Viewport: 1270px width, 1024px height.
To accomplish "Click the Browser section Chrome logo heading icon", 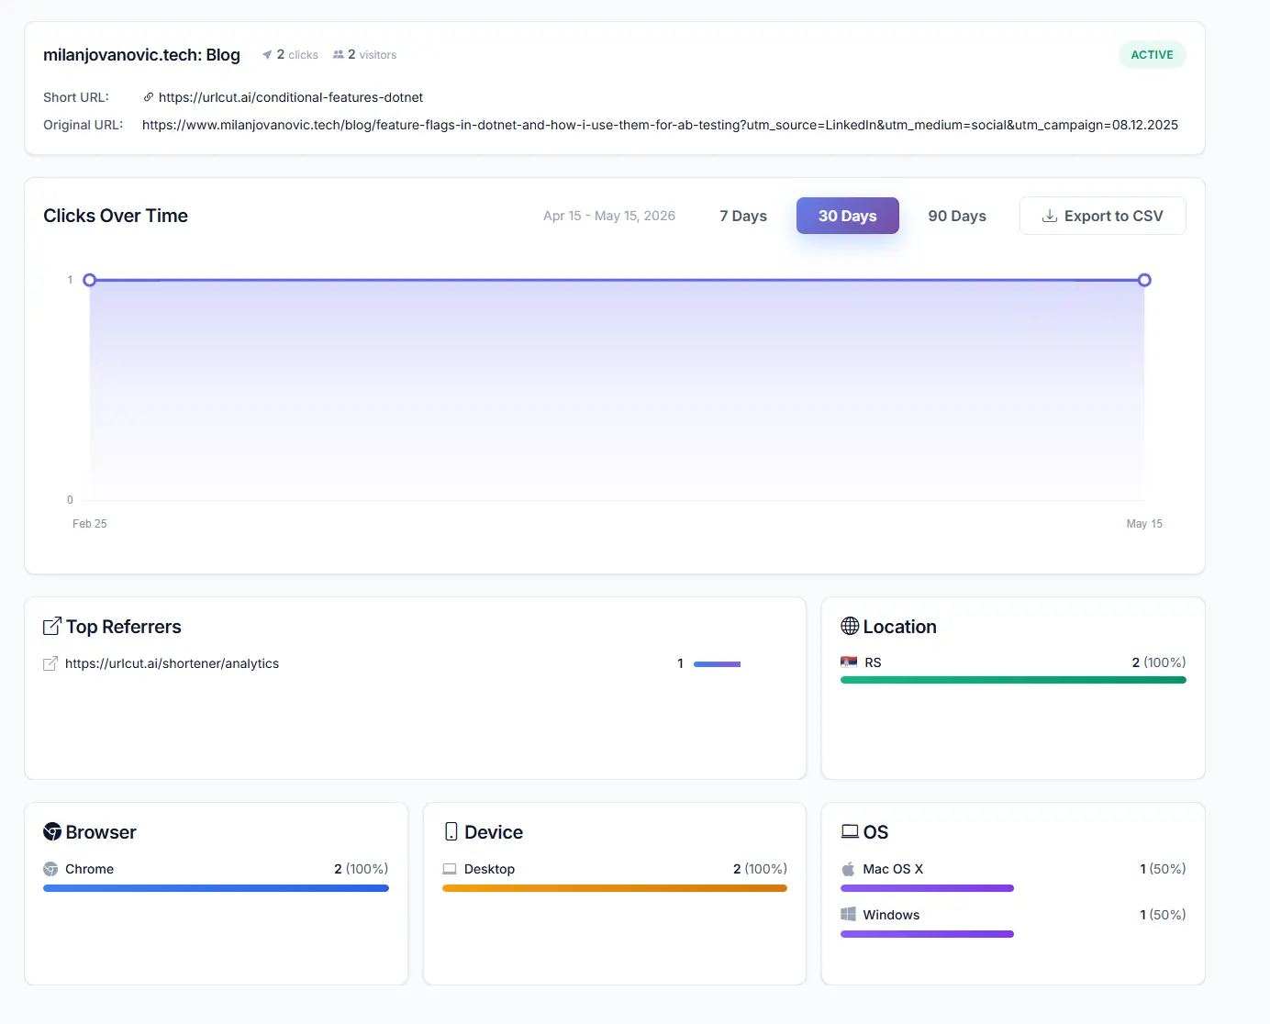I will (x=52, y=831).
